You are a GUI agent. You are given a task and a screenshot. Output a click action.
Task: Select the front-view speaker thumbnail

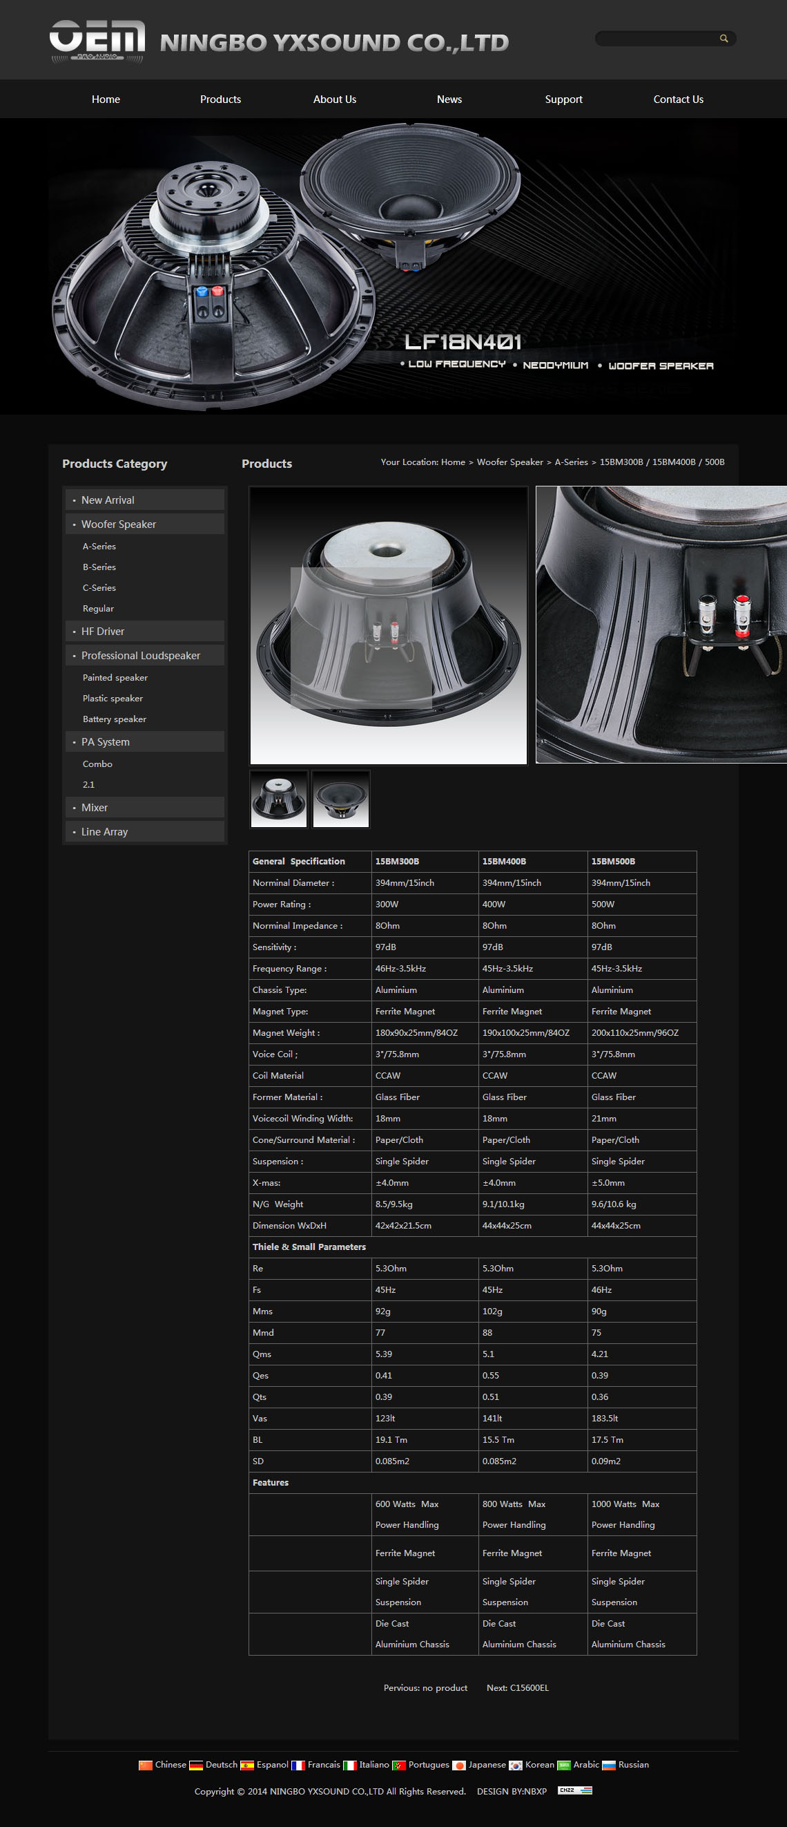pyautogui.click(x=341, y=799)
